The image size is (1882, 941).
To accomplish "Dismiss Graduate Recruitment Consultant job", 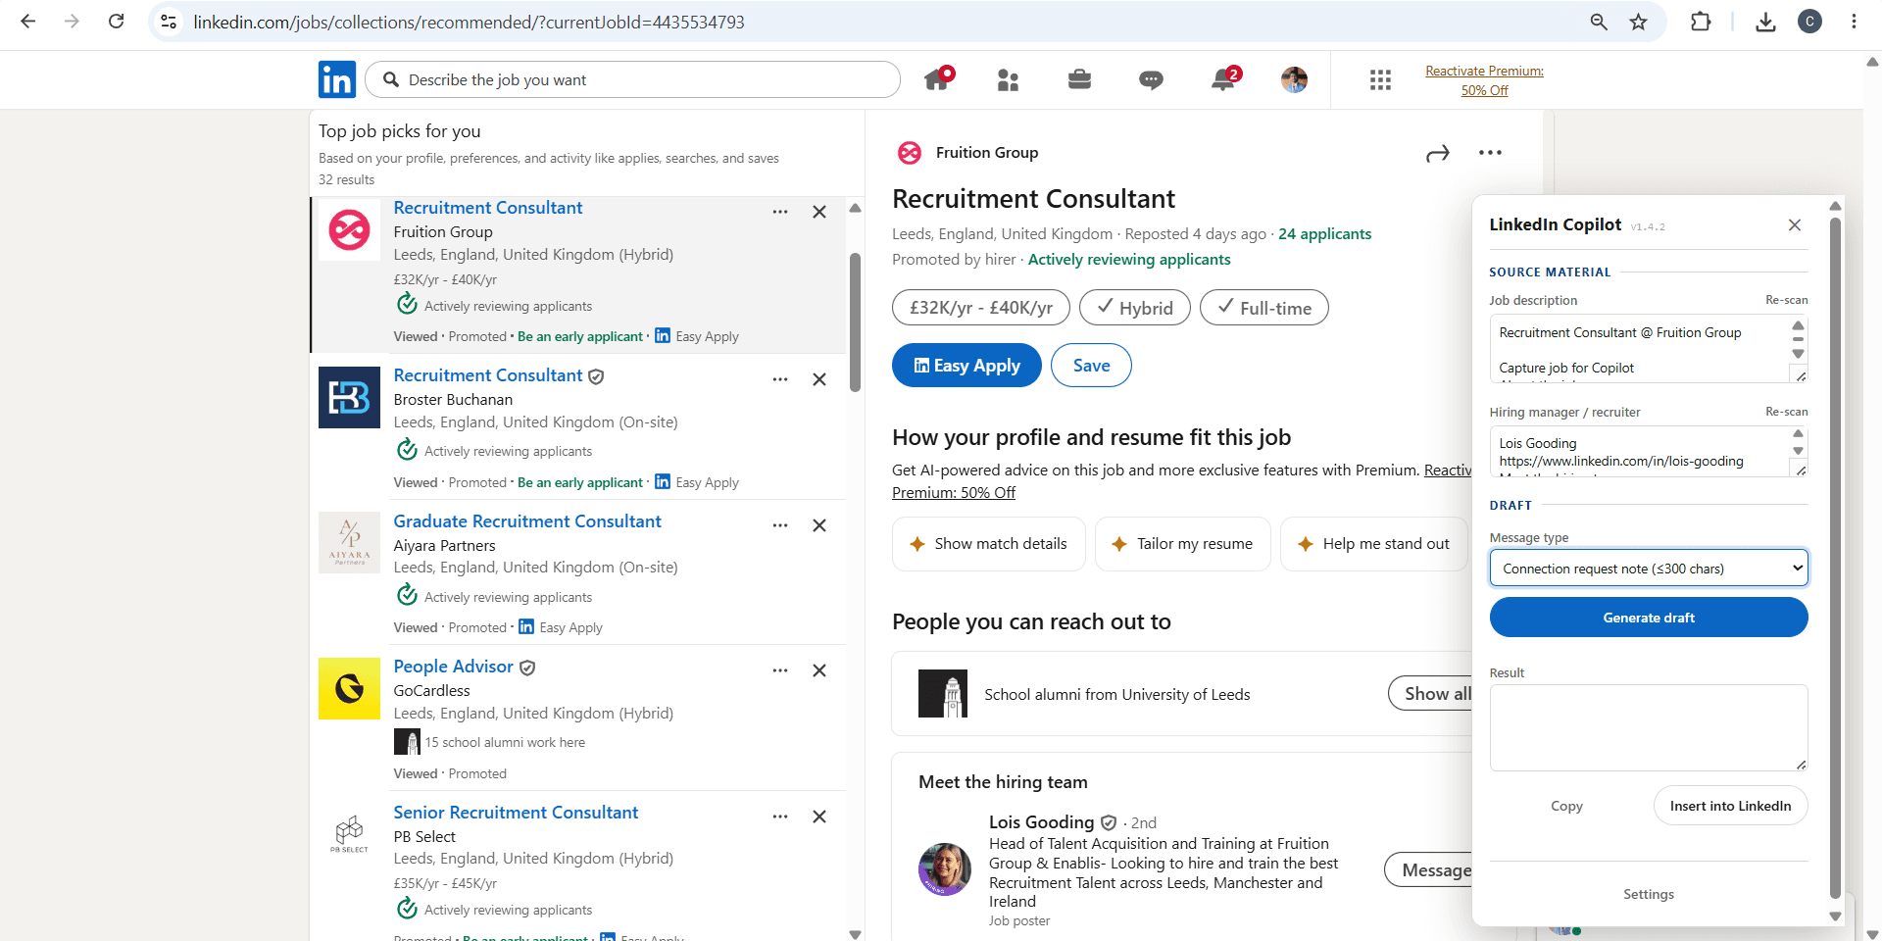I will [819, 525].
